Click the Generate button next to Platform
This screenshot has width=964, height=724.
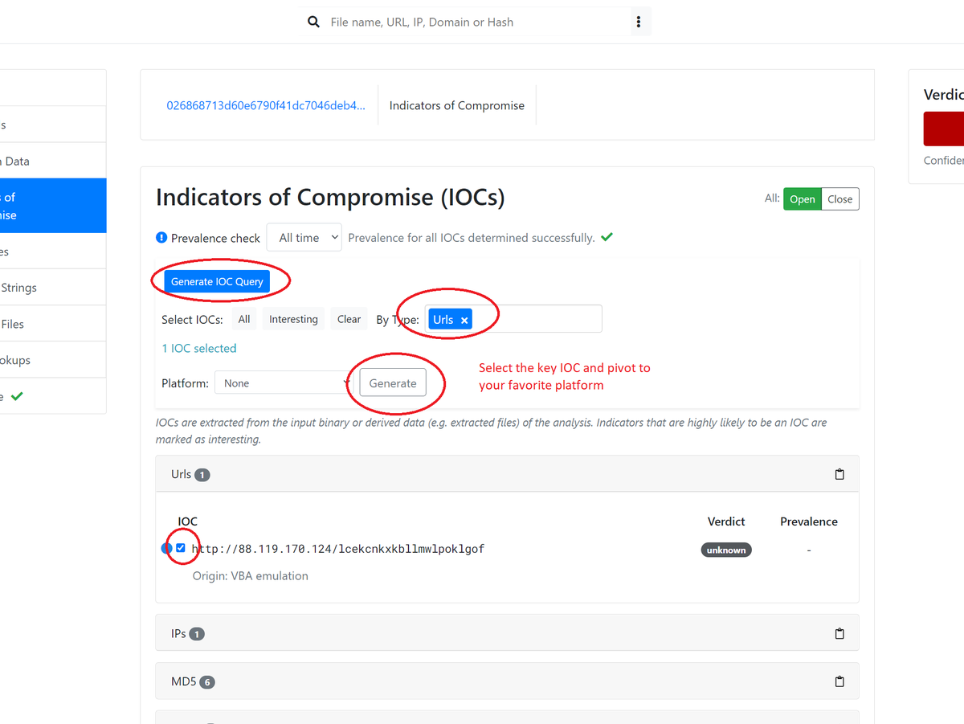(x=393, y=383)
